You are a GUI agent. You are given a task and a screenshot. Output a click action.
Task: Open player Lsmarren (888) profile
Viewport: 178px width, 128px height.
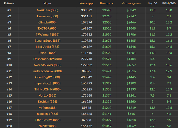(48, 16)
